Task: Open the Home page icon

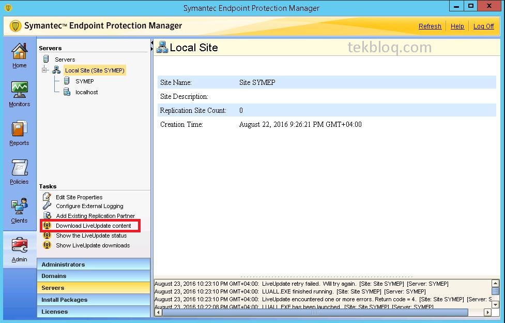Action: point(19,51)
